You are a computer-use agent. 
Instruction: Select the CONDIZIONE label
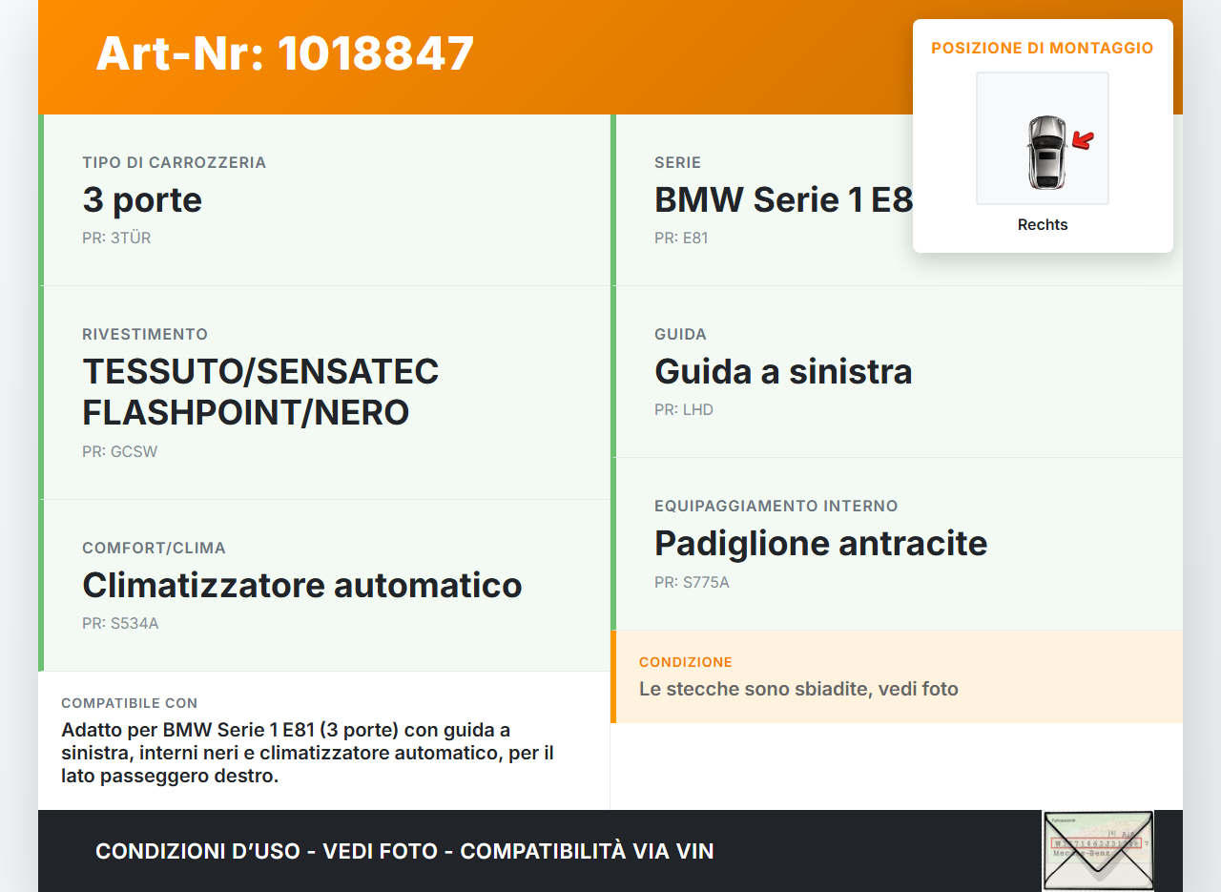click(x=686, y=662)
